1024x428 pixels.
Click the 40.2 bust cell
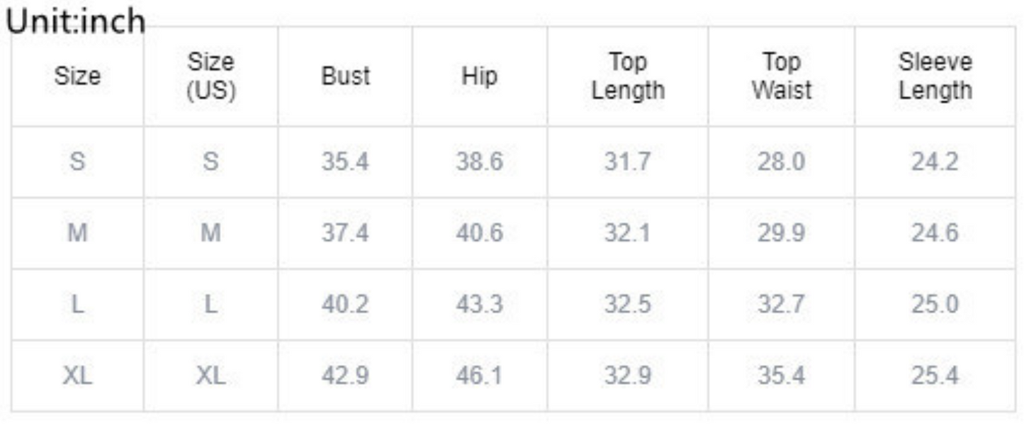[x=345, y=305]
